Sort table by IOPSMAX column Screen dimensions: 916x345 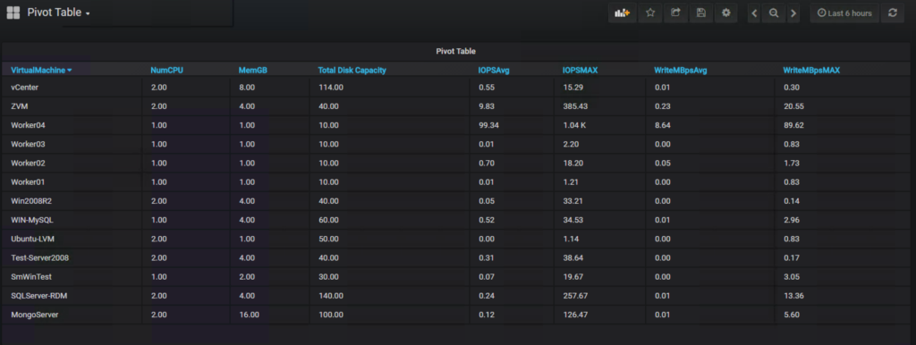[x=579, y=70]
